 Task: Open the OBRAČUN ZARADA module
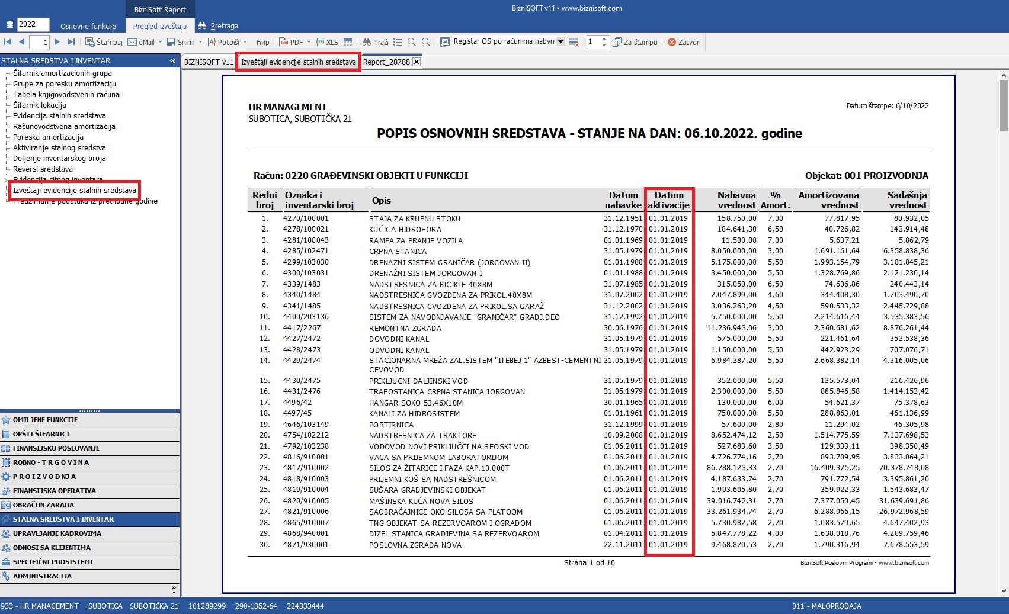tap(43, 505)
